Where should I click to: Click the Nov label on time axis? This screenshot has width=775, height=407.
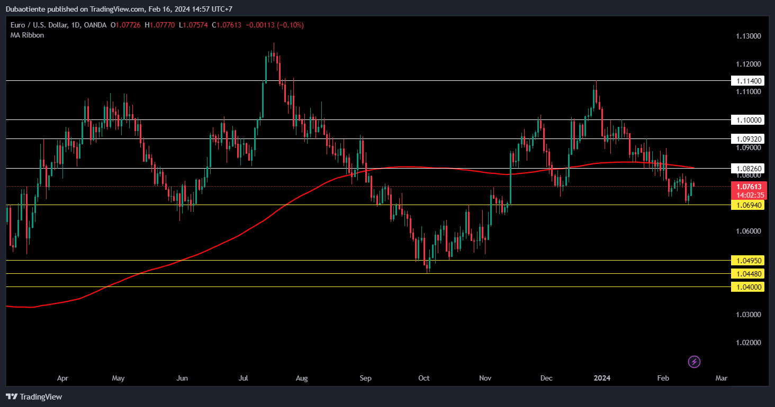coord(485,378)
